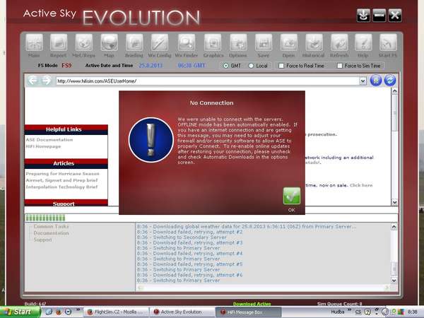The height and width of the screenshot is (318, 424).
Task: Click the blue browser home icon
Action: [376, 81]
